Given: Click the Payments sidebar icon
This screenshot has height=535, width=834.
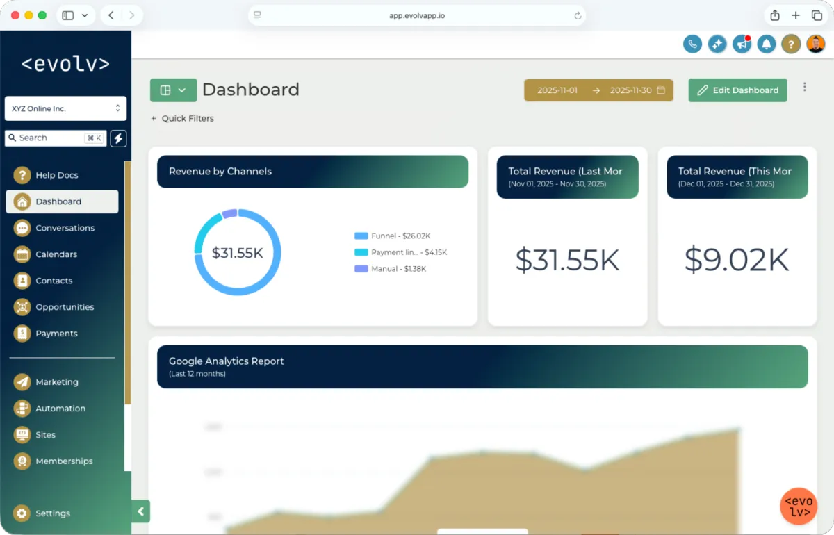Looking at the screenshot, I should [x=22, y=334].
